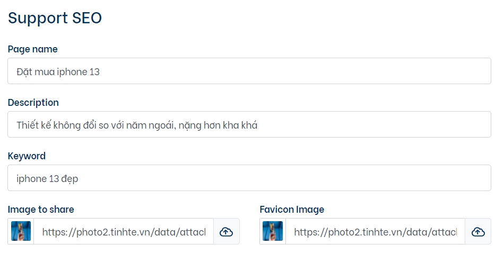504x263 pixels.
Task: Click the "Description" label
Action: click(33, 103)
